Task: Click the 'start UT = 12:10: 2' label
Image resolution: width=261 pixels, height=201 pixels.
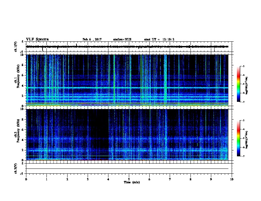Action: pyautogui.click(x=159, y=39)
